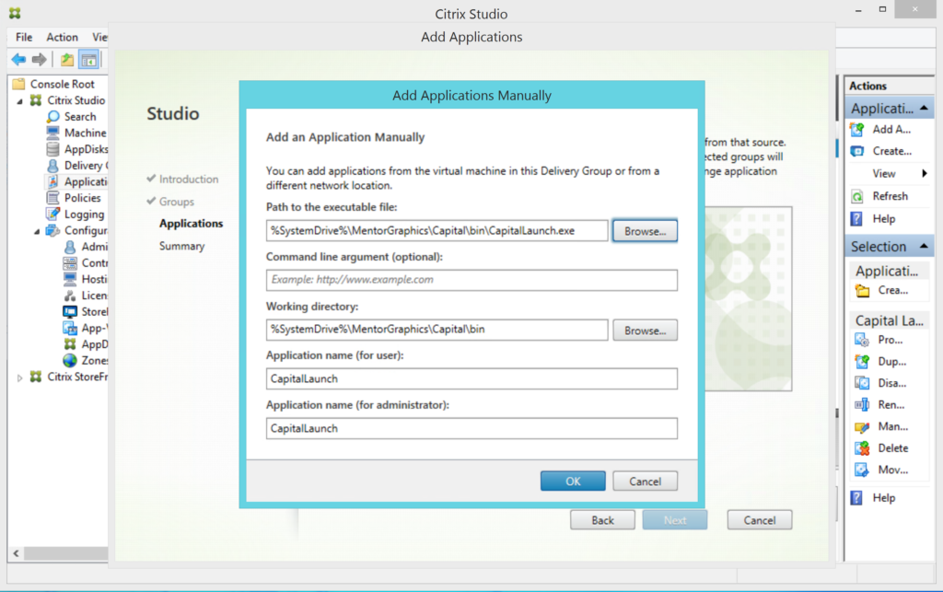Image resolution: width=943 pixels, height=592 pixels.
Task: Open the Machine Catalogs tree icon
Action: 52,133
